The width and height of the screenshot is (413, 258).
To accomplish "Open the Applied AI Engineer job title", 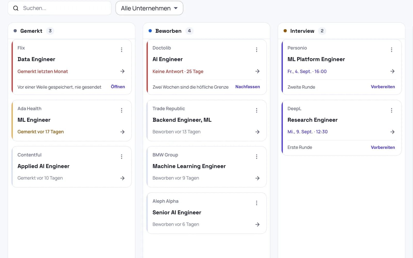I will point(43,166).
